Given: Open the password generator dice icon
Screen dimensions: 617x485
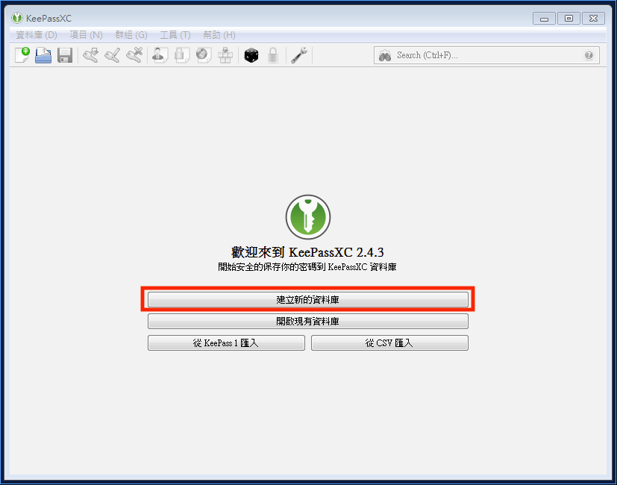Looking at the screenshot, I should click(251, 54).
